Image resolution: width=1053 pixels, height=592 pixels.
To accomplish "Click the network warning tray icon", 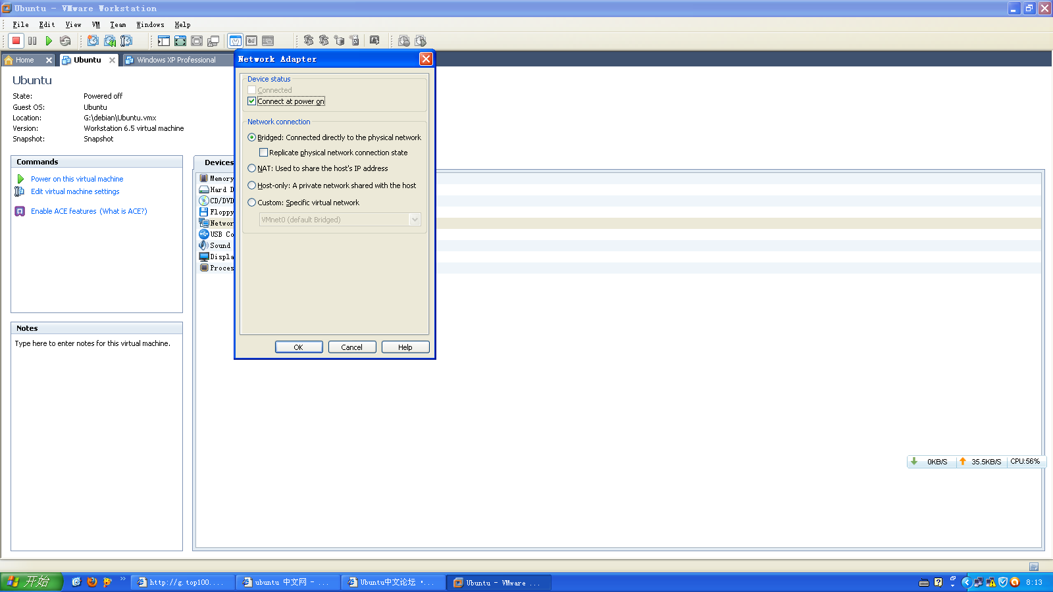I will tap(990, 582).
